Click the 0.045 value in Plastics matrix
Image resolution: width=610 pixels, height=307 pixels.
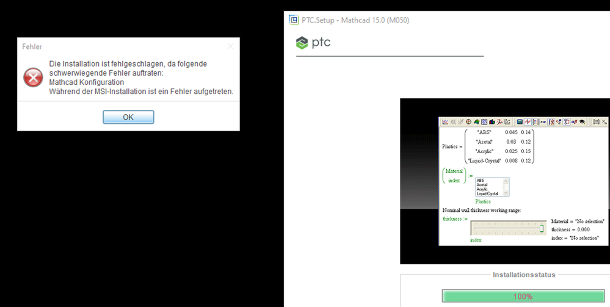coord(511,132)
